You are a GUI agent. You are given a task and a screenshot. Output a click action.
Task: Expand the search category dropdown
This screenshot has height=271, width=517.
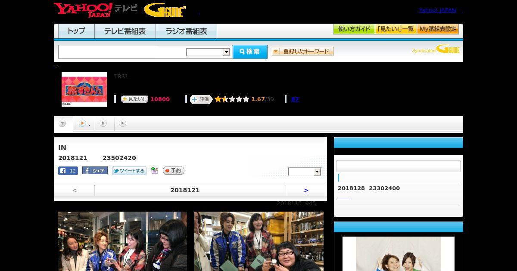208,52
